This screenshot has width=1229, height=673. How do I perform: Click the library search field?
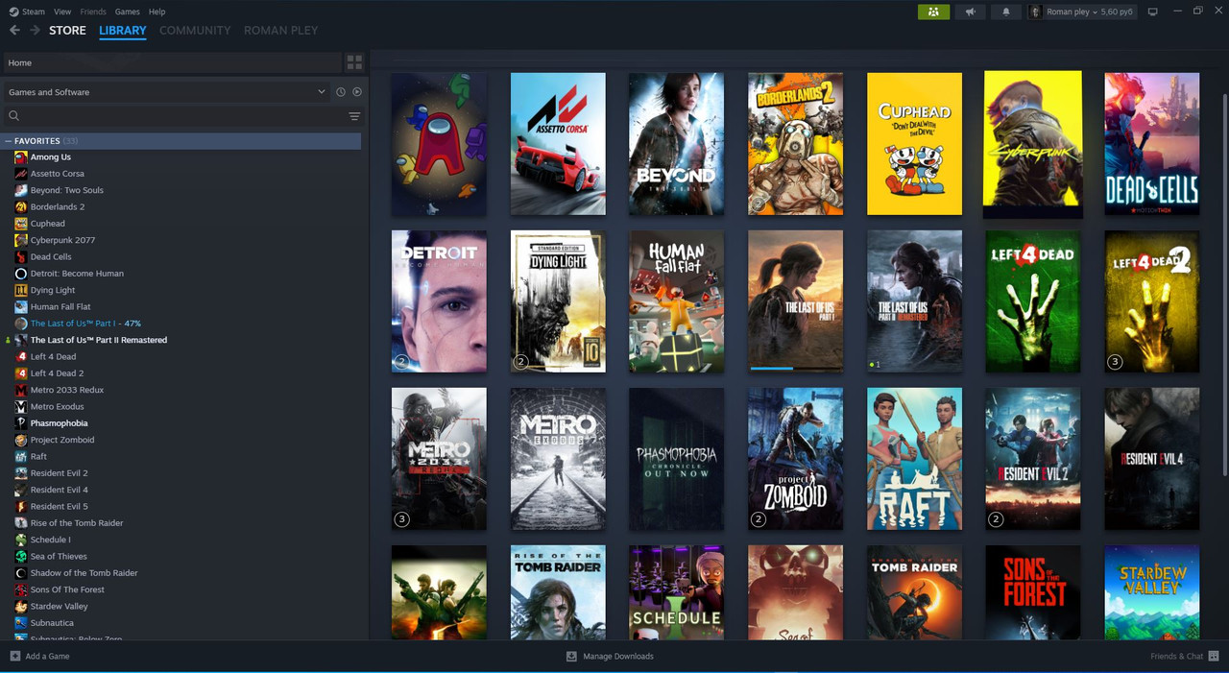(x=175, y=116)
